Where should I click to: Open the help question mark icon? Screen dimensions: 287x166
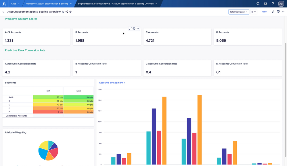pyautogui.click(x=273, y=4)
